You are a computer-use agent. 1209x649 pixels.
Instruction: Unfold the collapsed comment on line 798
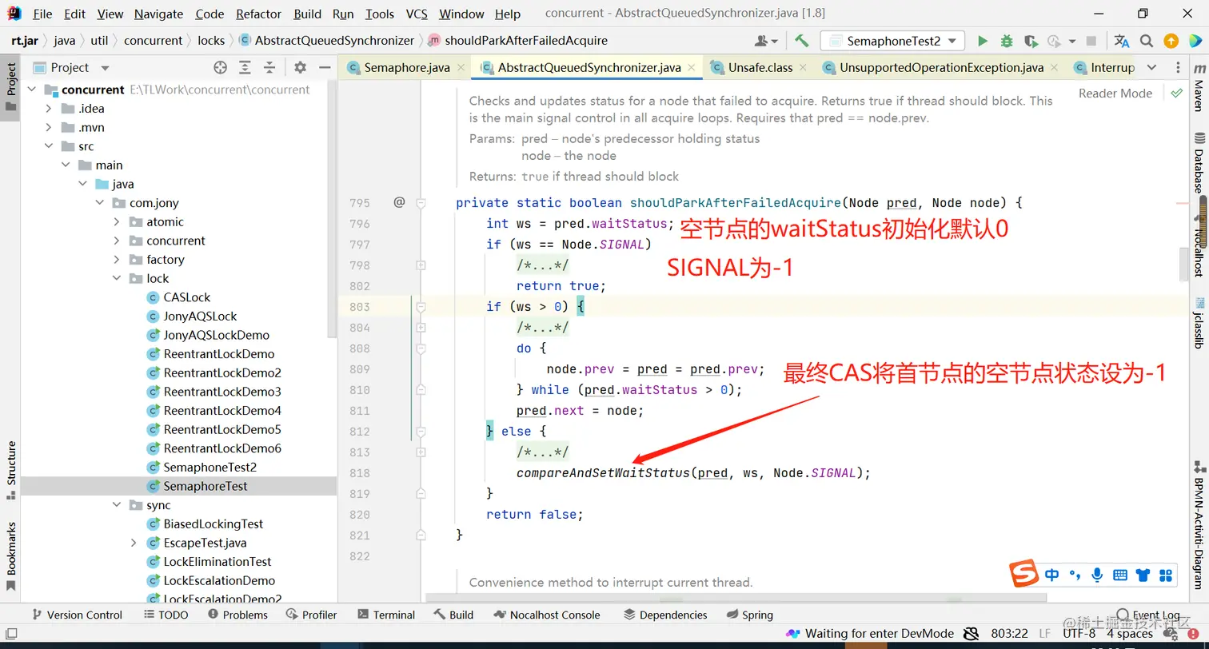pos(421,265)
